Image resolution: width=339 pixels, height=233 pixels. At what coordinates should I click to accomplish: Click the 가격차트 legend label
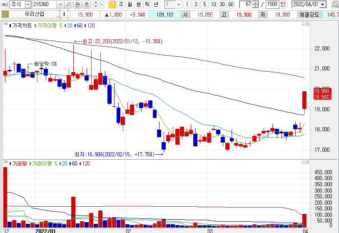pos(22,25)
